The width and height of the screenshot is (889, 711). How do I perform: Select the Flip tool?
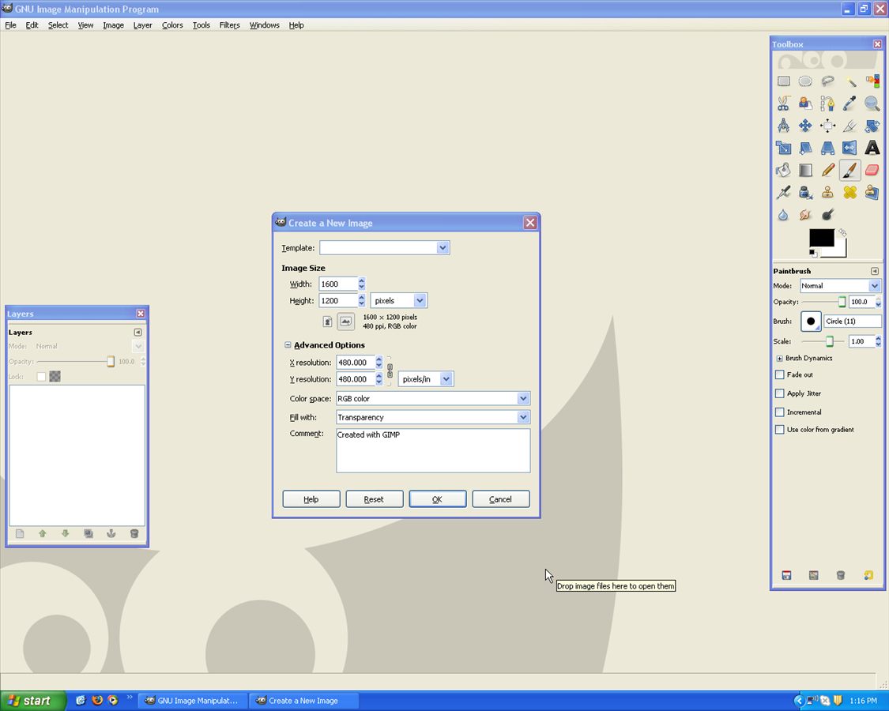[849, 148]
